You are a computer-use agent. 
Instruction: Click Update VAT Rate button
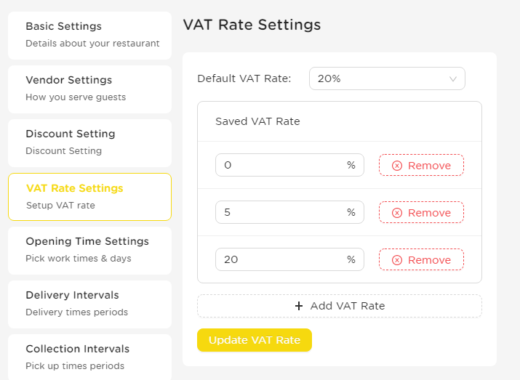pos(255,340)
